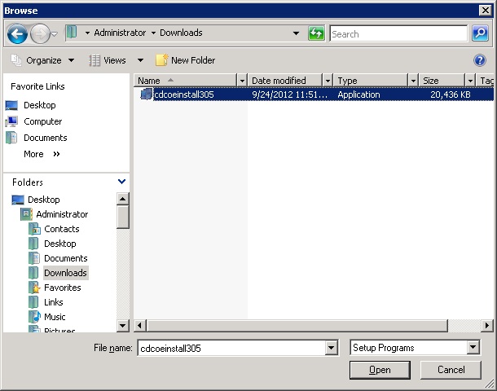The image size is (497, 391).
Task: Select Administrator in the address path
Action: tap(120, 33)
